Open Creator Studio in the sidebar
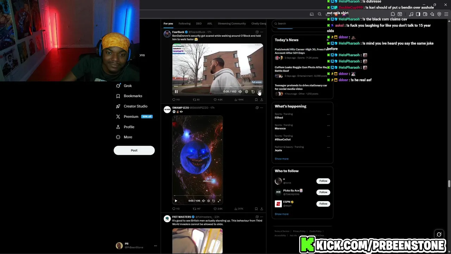Screen dimensions: 451x254 pyautogui.click(x=132, y=106)
